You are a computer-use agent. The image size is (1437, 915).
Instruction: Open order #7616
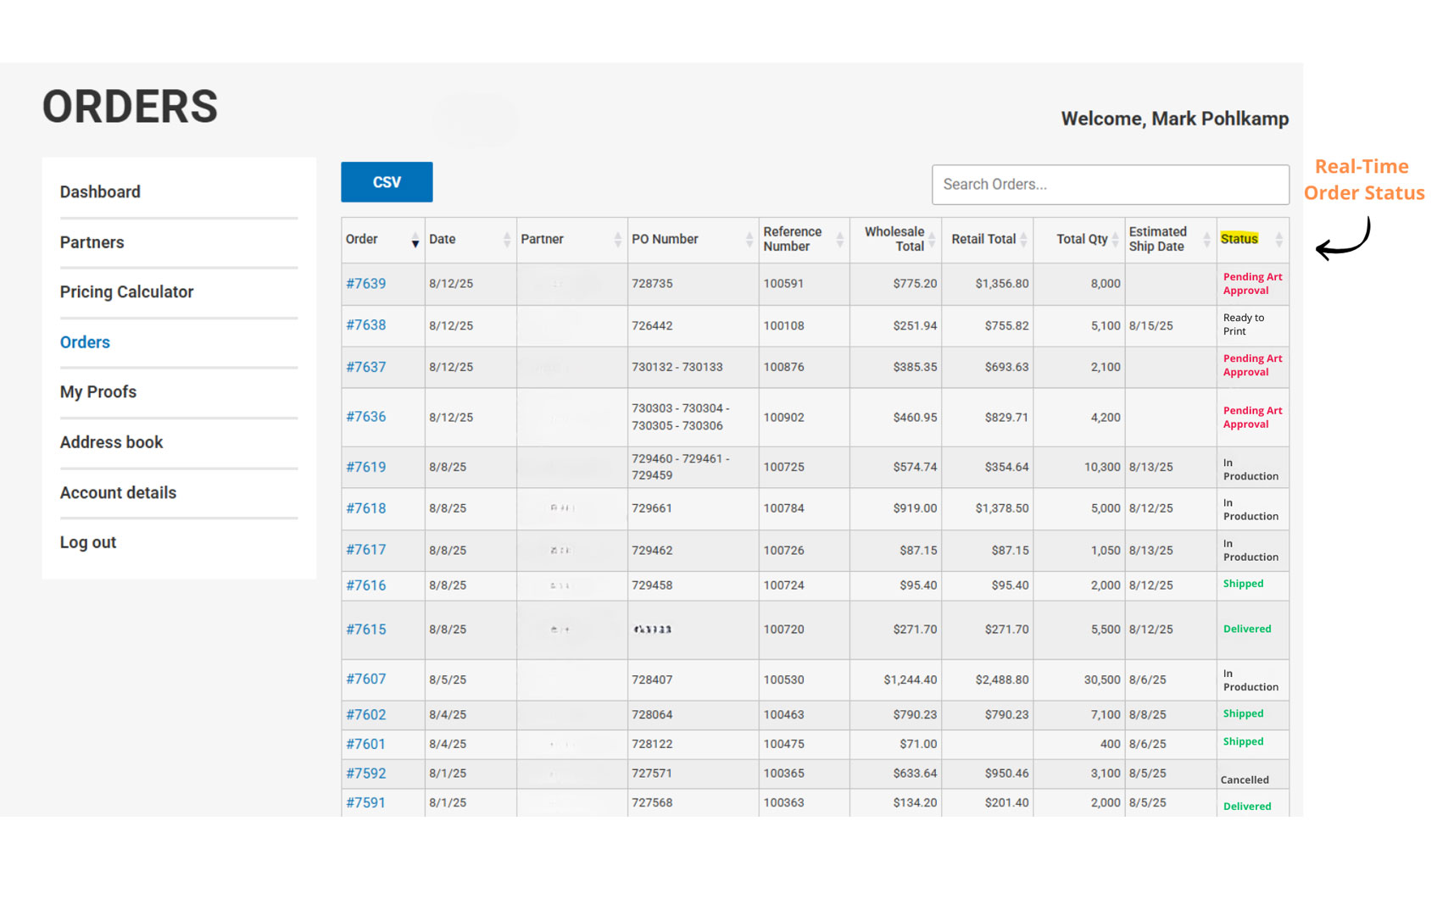click(x=365, y=585)
